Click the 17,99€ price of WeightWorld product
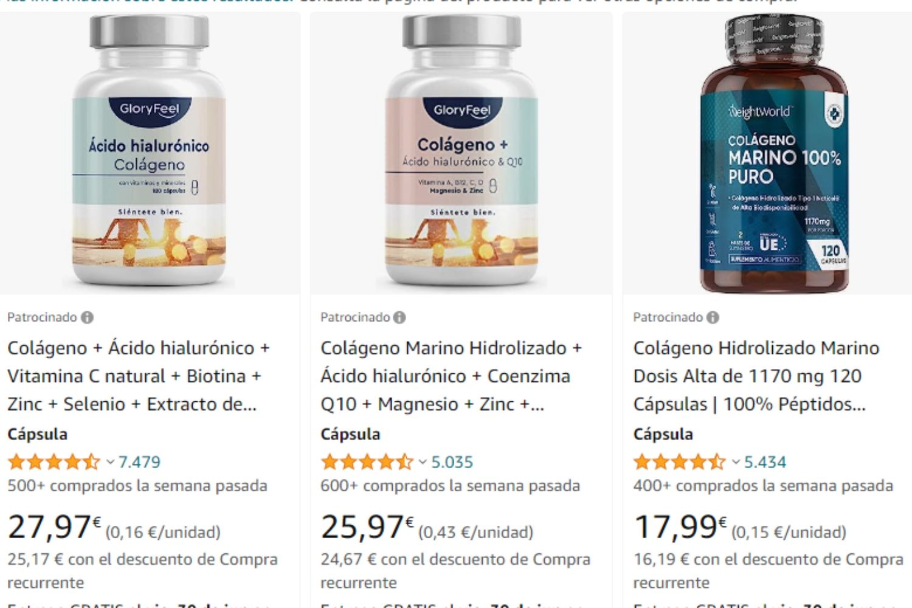 point(680,527)
